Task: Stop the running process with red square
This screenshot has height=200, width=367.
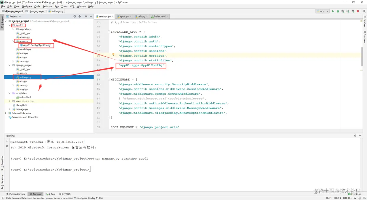Action: [x=358, y=11]
